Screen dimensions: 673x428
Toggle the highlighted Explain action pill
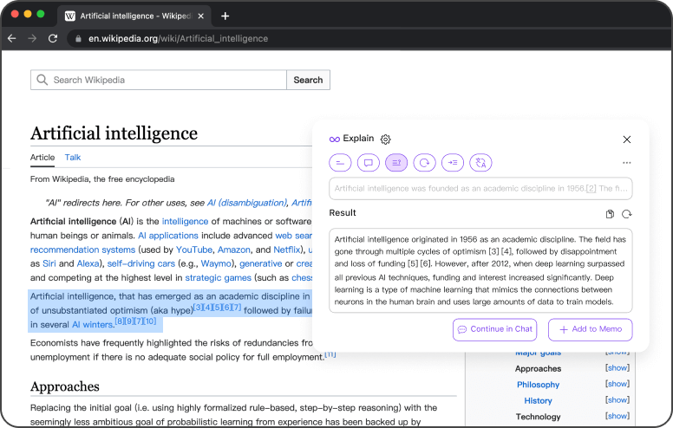click(396, 162)
